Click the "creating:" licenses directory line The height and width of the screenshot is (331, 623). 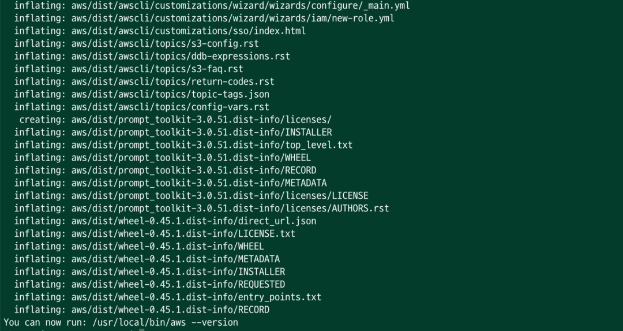click(x=175, y=120)
